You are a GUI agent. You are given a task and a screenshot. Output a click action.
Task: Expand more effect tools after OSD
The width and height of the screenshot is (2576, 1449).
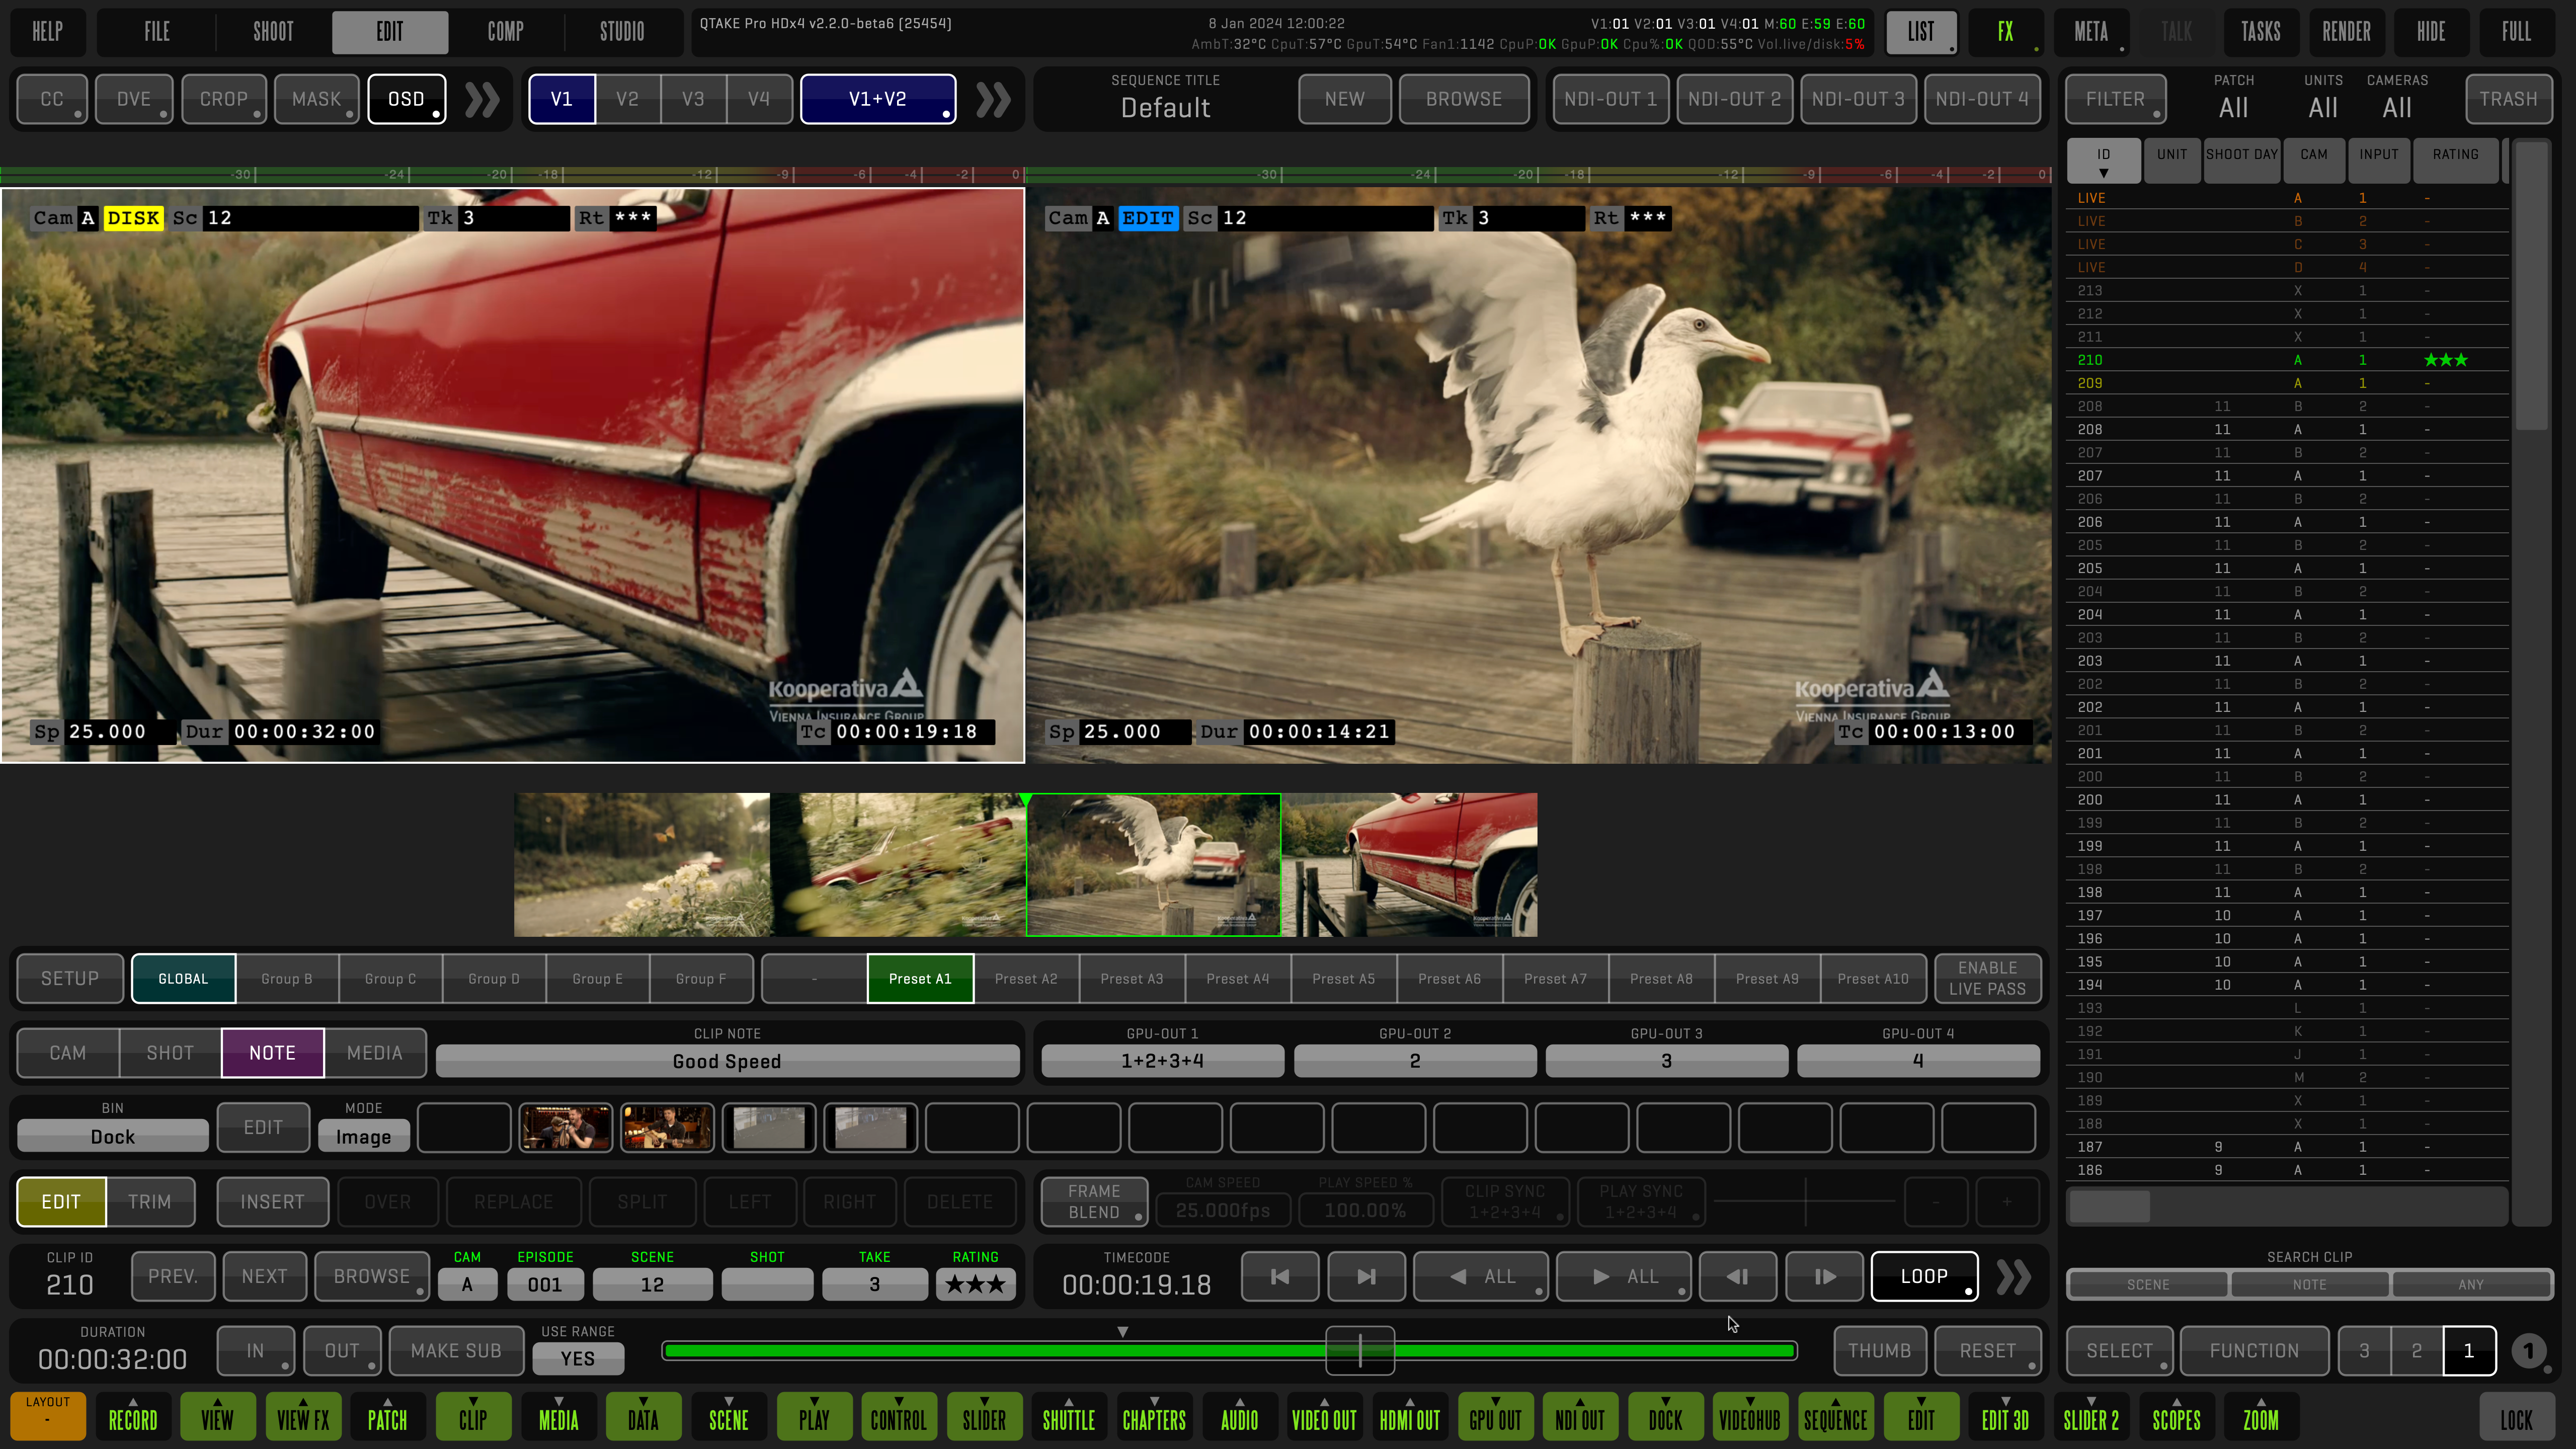(482, 99)
